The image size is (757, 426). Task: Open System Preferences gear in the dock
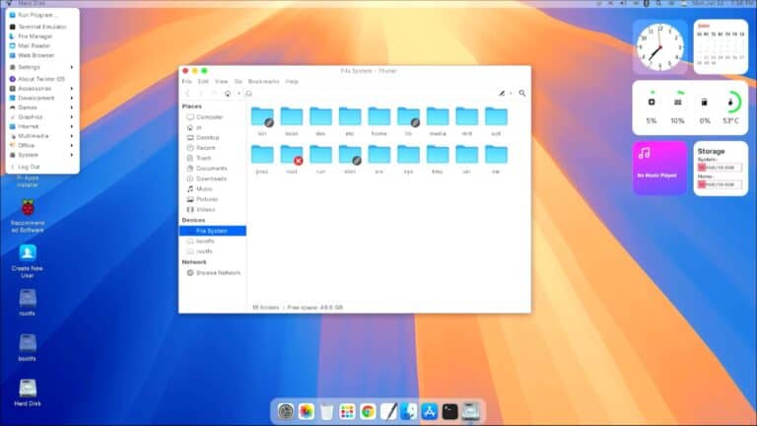pyautogui.click(x=286, y=411)
